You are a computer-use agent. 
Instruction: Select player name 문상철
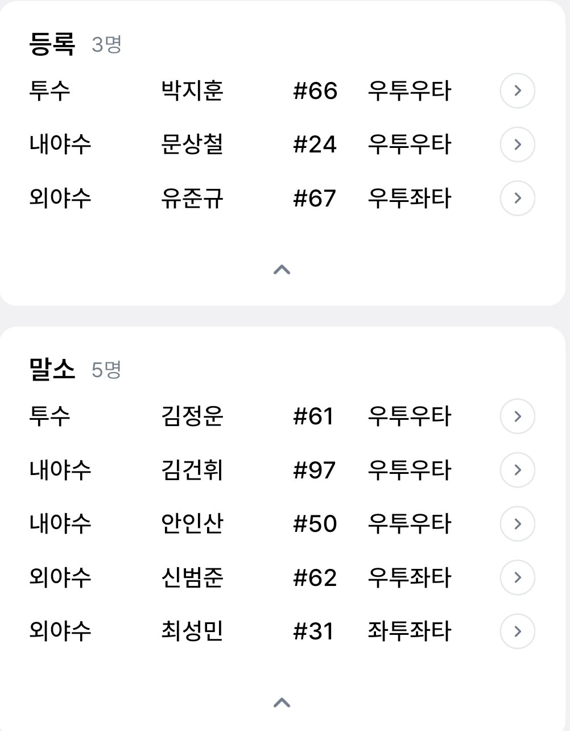(192, 144)
